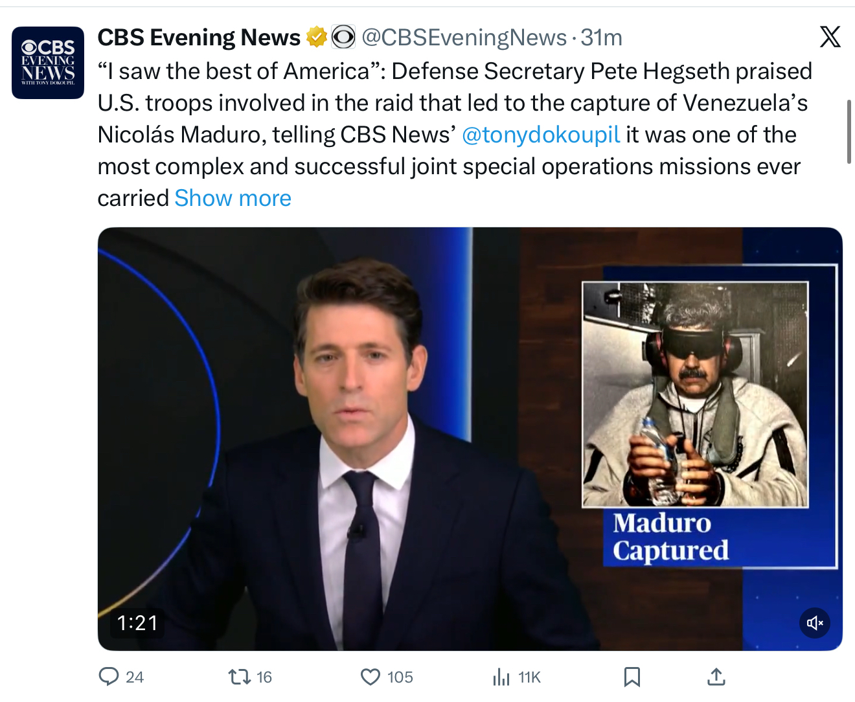Bookmark this CBS Evening News post

click(x=632, y=677)
